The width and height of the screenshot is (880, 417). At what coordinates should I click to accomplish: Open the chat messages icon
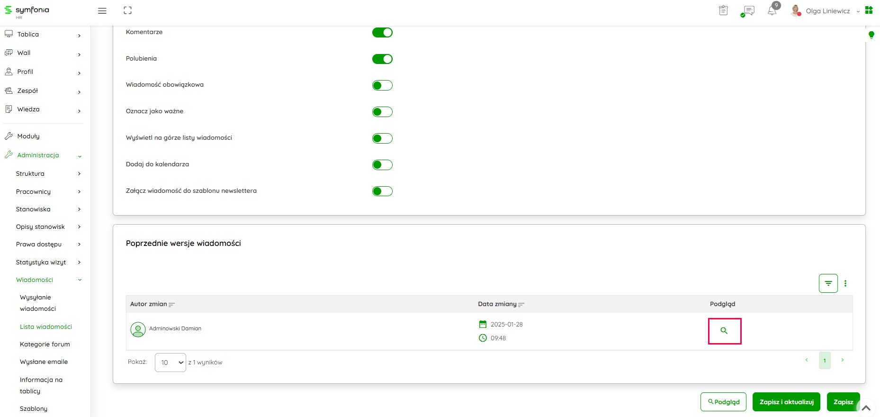click(749, 11)
